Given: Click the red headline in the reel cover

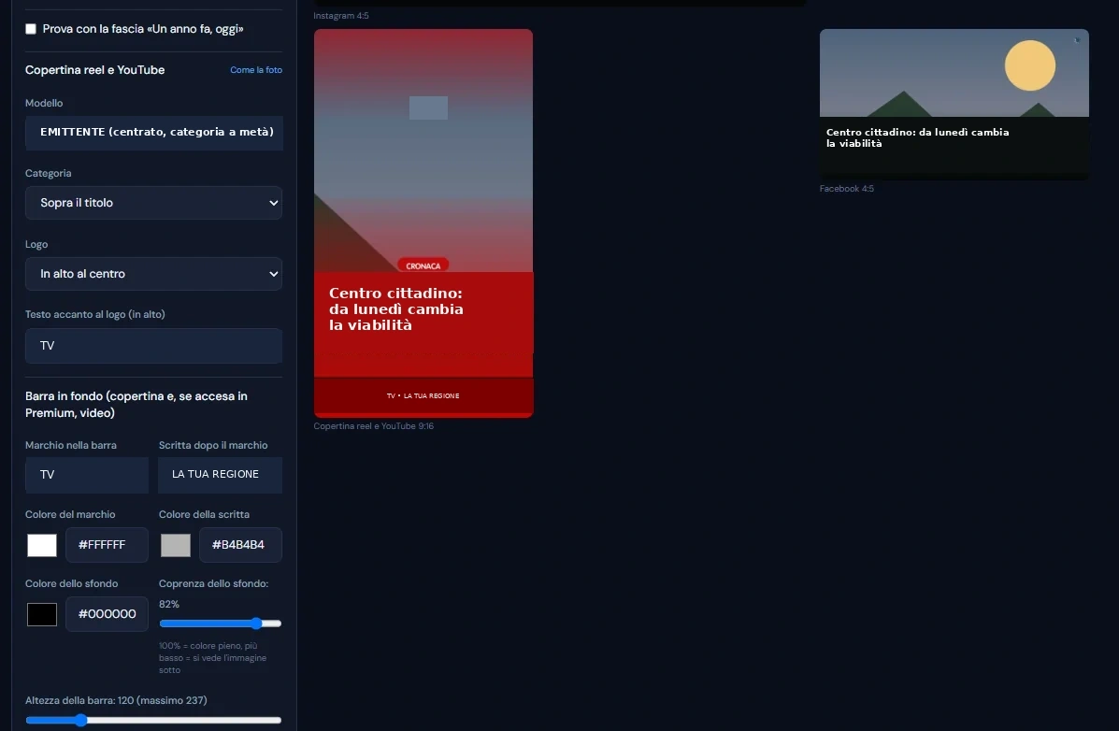Looking at the screenshot, I should (x=396, y=309).
